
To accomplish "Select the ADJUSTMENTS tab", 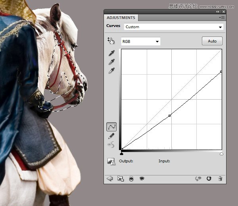I will click(121, 18).
